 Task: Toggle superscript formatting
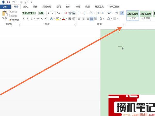pyautogui.click(x=46, y=19)
